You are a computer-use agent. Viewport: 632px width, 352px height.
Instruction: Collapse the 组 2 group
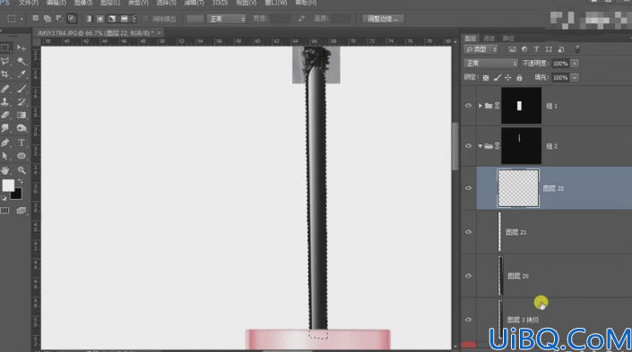(480, 146)
